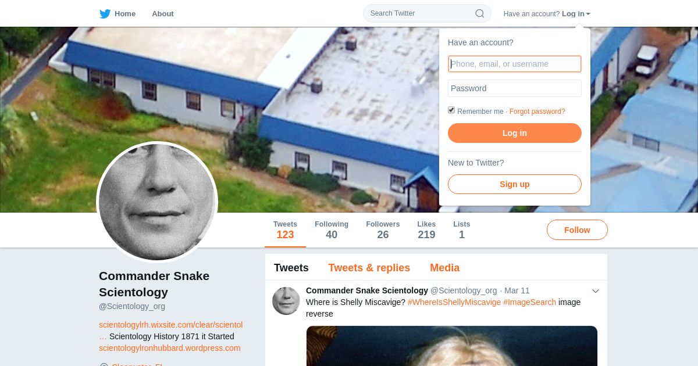Toggle the Remember me checkbox
698x366 pixels.
click(451, 110)
